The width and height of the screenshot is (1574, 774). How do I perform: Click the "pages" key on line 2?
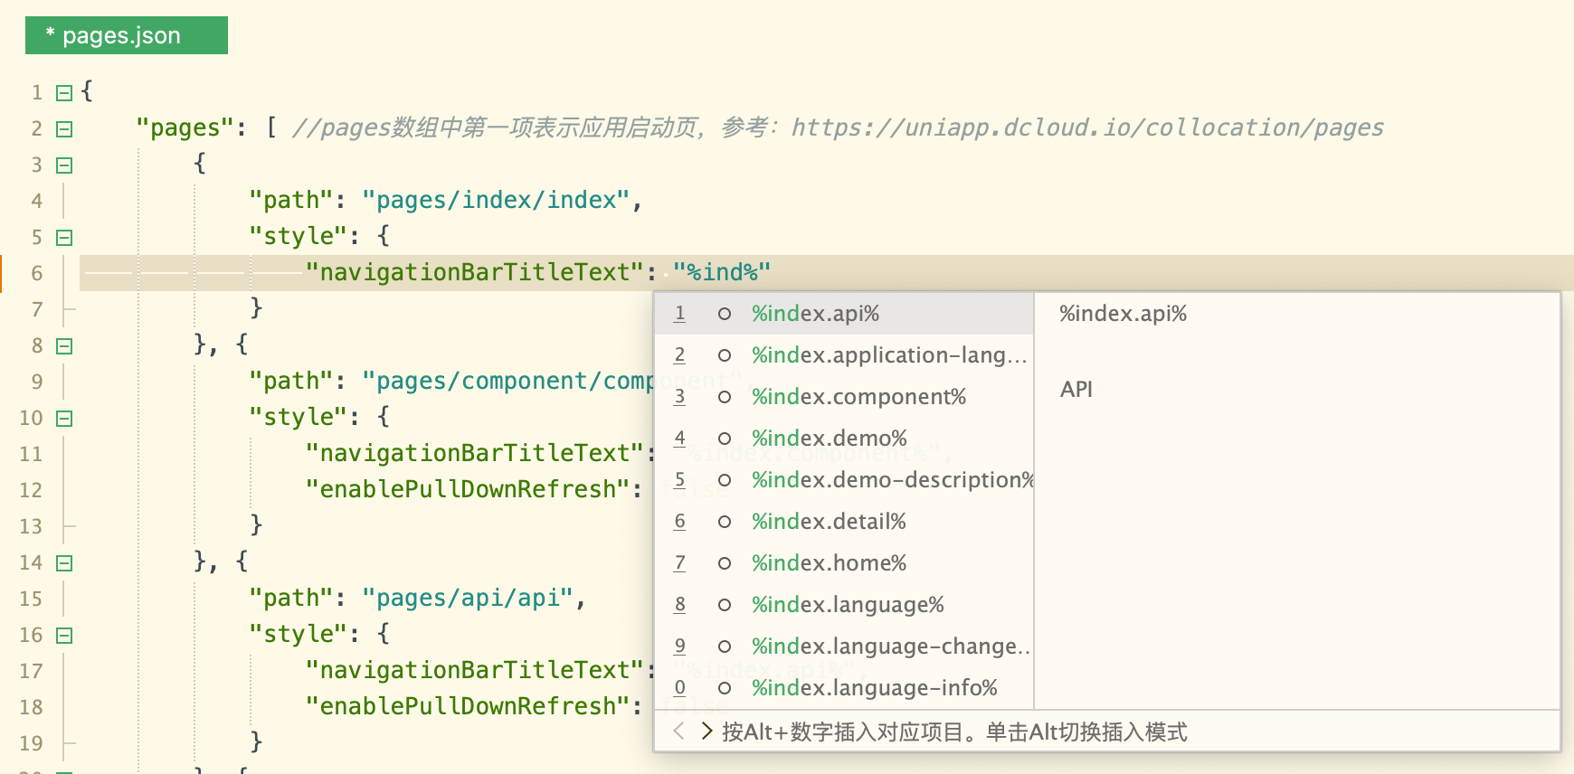(x=185, y=127)
